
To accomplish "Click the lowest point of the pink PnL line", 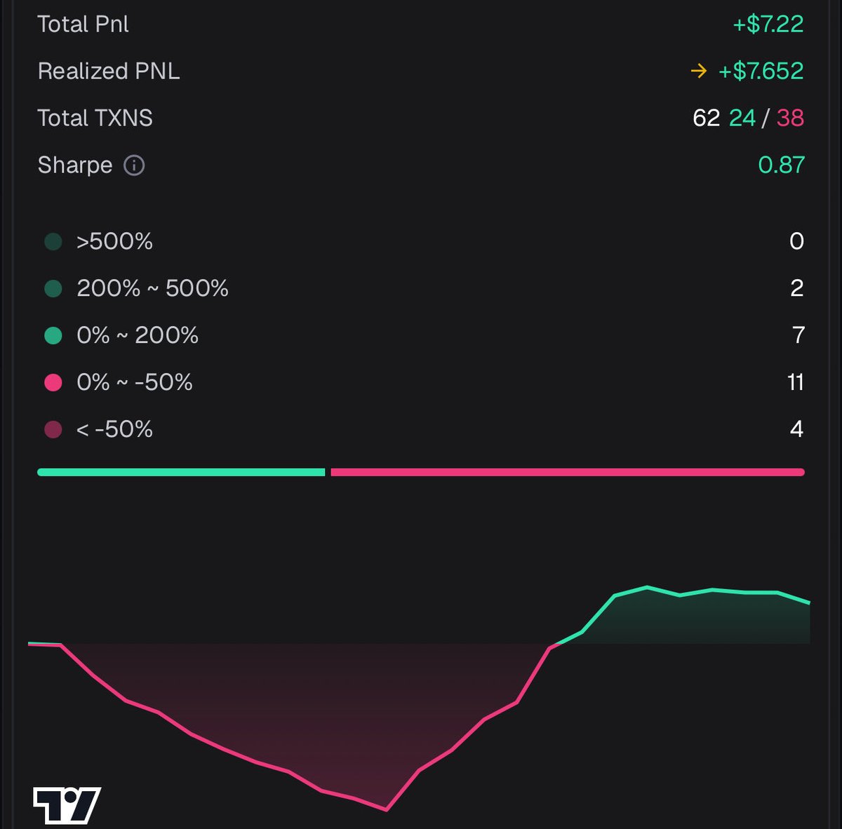I will (386, 809).
